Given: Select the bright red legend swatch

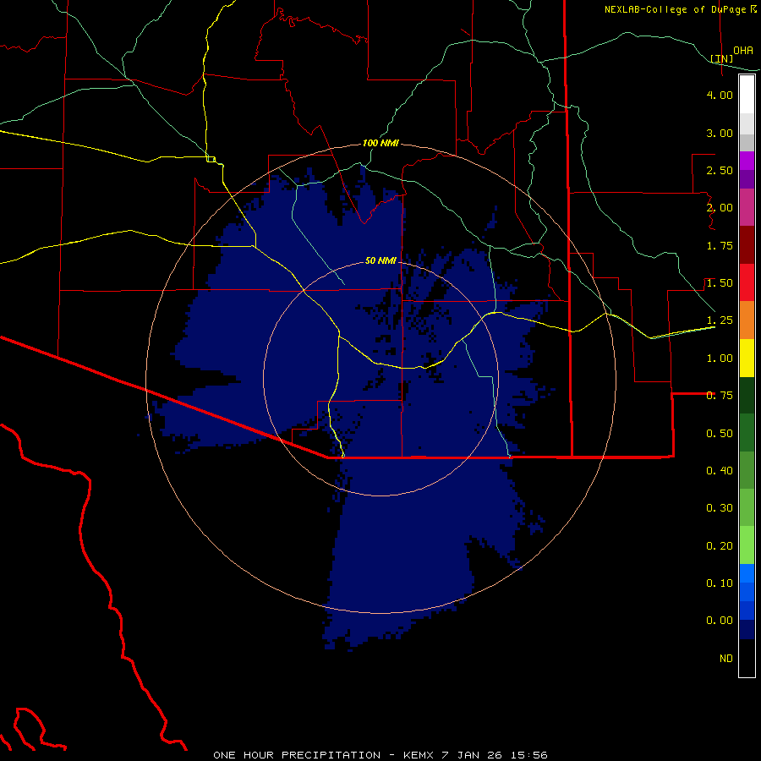Looking at the screenshot, I should (747, 282).
